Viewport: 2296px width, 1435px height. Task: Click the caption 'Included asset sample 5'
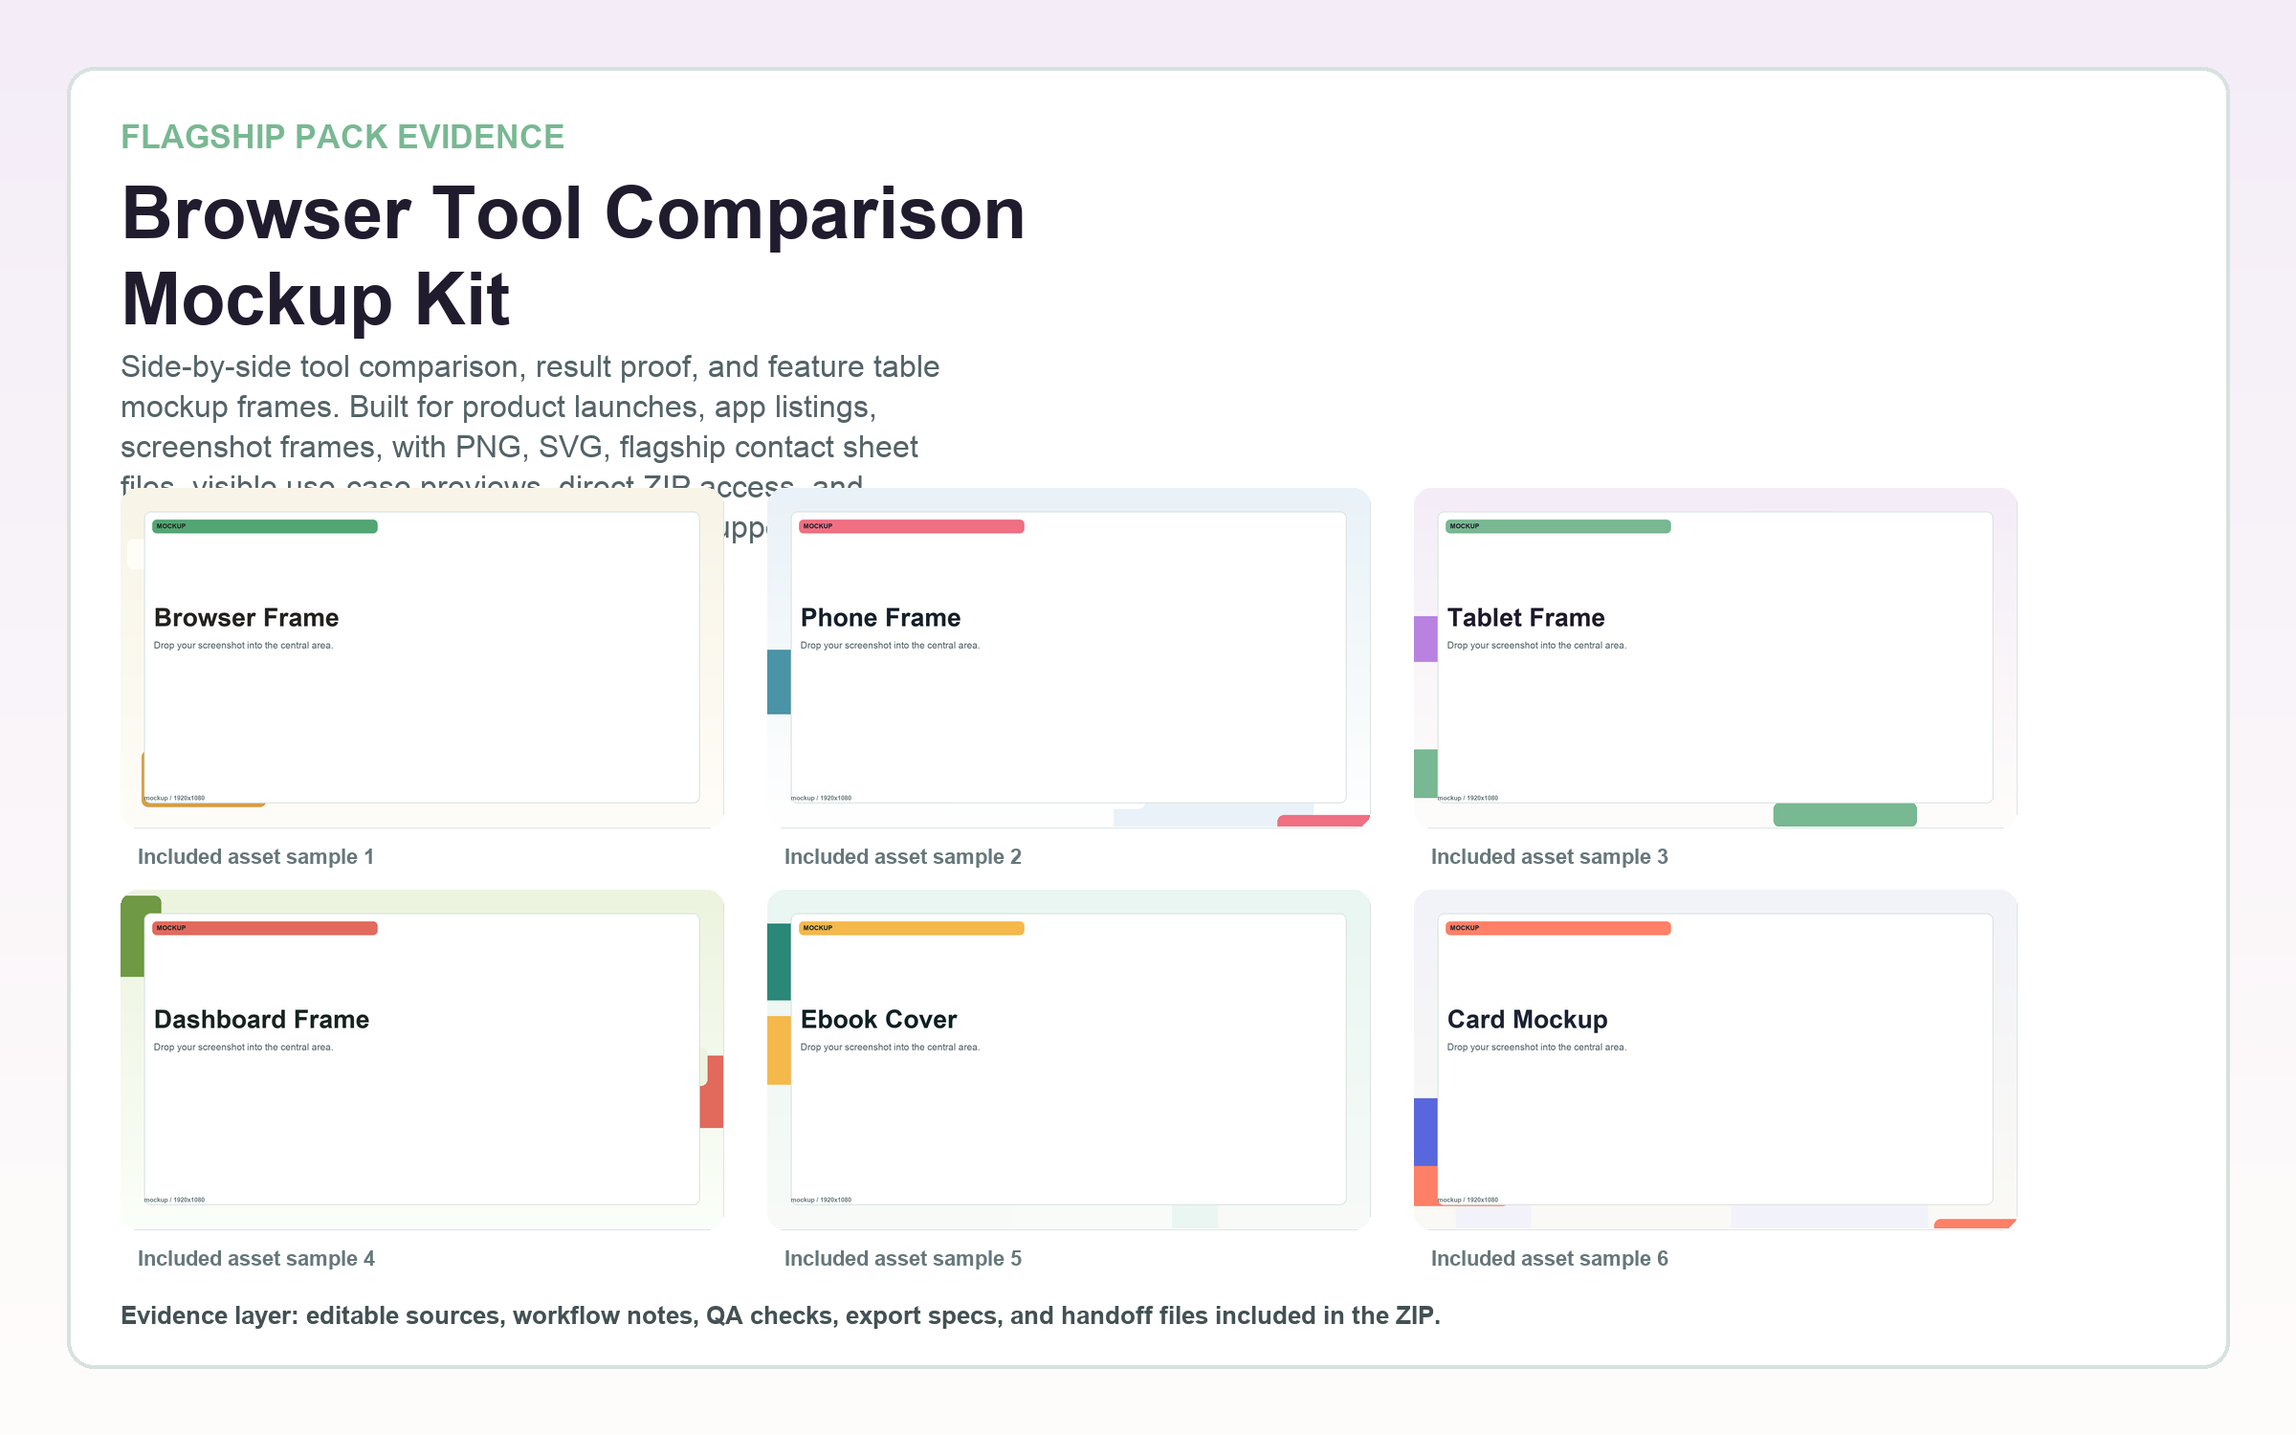pyautogui.click(x=903, y=1259)
